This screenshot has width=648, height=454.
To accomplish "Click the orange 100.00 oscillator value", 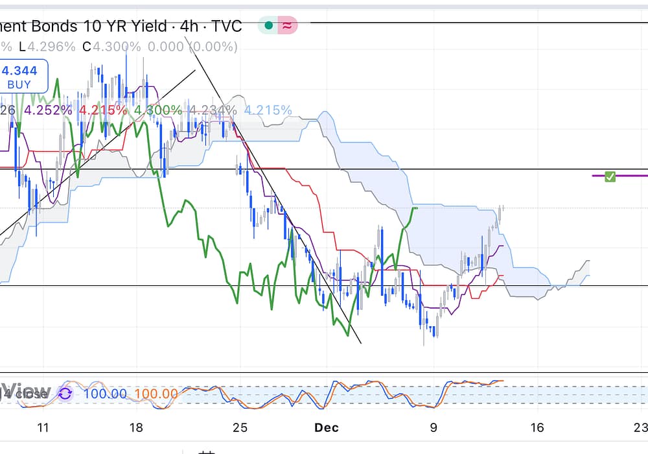I will tap(156, 393).
